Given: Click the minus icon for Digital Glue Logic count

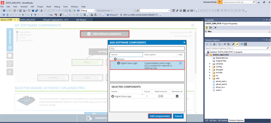Looking at the screenshot, I should [x=159, y=96].
